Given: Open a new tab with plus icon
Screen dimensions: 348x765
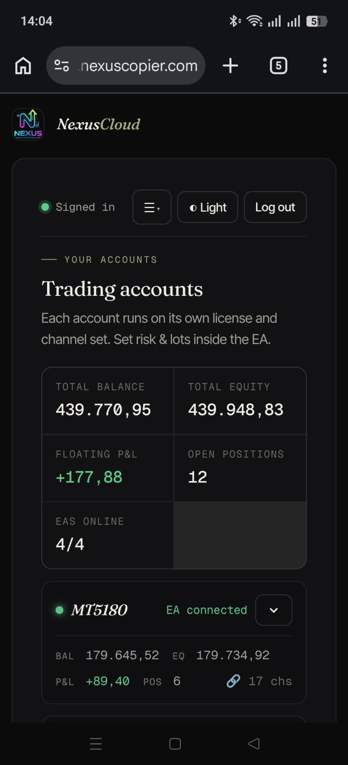Looking at the screenshot, I should [230, 65].
